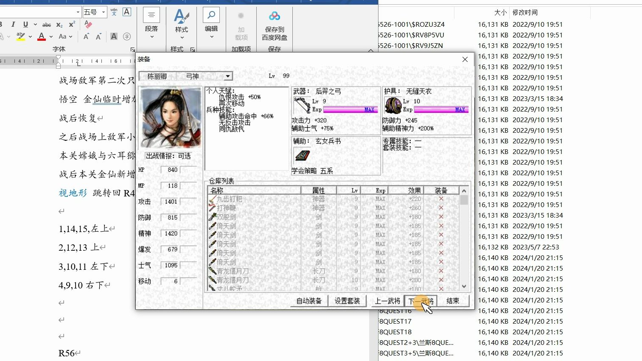Select 九齿钉耙 item in warehouse list
642x361 pixels.
tap(333, 199)
